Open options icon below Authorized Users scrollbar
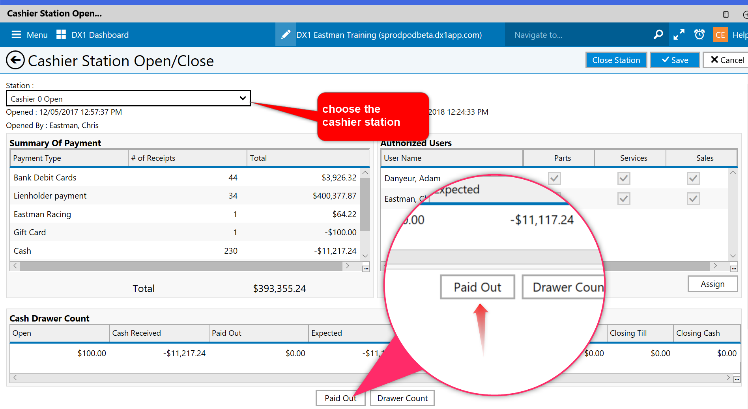The width and height of the screenshot is (748, 409). pos(734,269)
